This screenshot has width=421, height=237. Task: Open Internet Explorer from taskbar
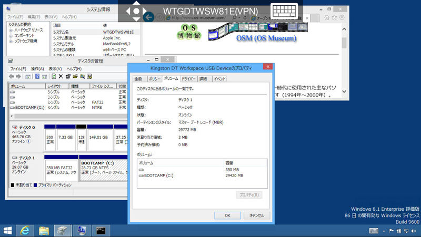tap(25, 231)
